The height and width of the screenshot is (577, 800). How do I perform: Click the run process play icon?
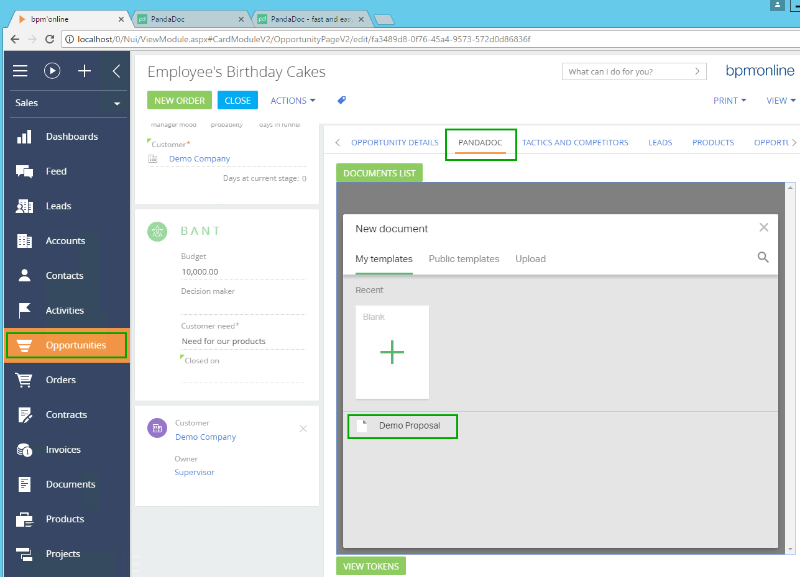52,71
